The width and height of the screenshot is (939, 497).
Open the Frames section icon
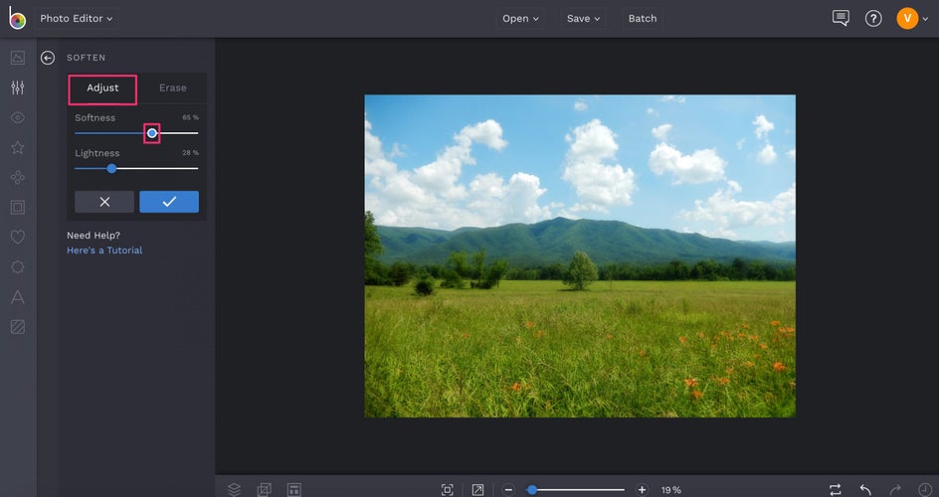pyautogui.click(x=17, y=207)
